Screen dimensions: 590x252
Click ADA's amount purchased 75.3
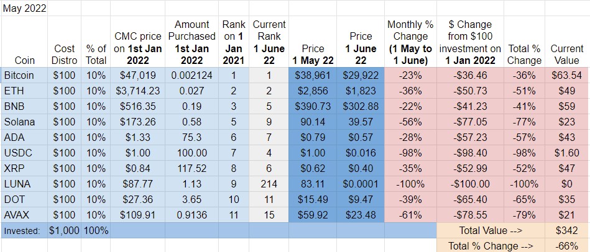tap(192, 137)
